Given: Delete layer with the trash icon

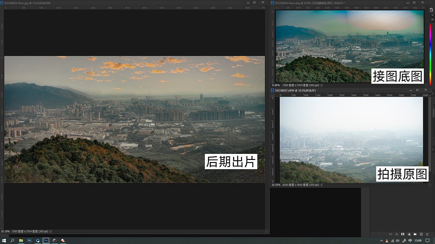Looking at the screenshot, I should tap(427, 234).
